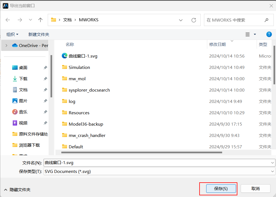Viewport: 276px width, 197px height.
Task: Expand the OneDrive tree node
Action: tap(7, 46)
